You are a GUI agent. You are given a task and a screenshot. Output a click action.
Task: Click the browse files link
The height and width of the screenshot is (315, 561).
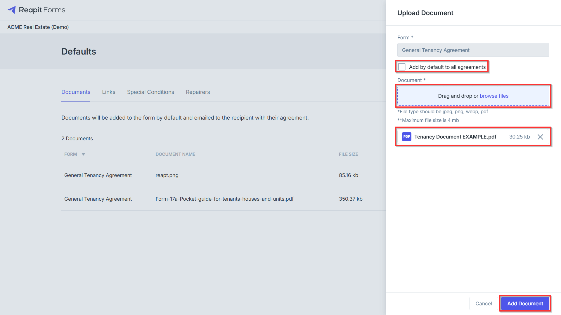[x=494, y=96]
